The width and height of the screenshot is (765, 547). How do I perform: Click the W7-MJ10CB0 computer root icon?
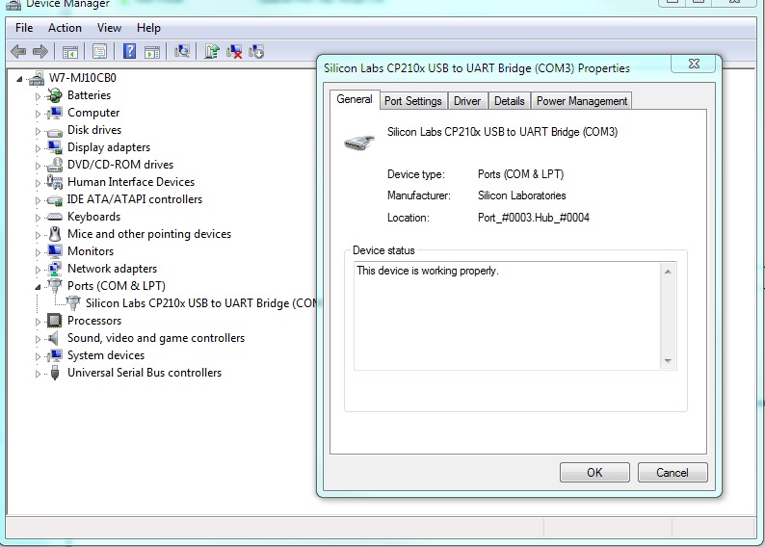[37, 78]
